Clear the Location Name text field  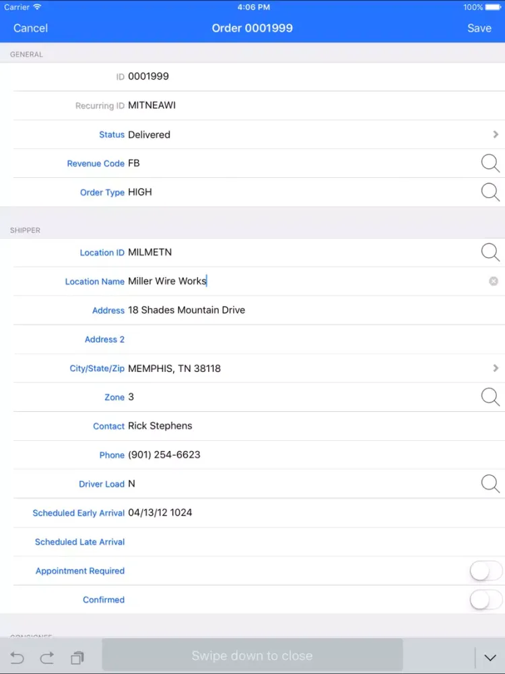[x=494, y=281]
